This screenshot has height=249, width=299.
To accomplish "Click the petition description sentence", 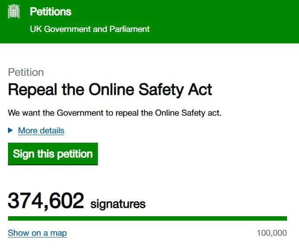I will coord(114,113).
